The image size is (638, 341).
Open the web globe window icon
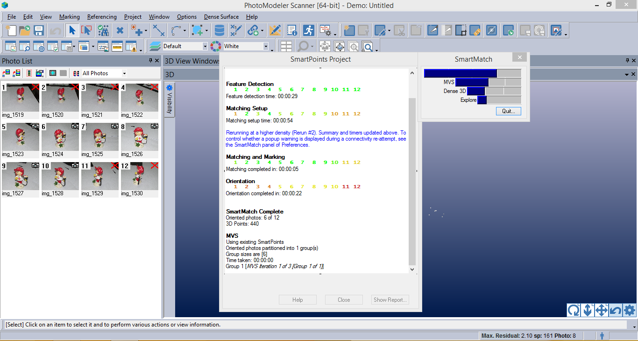coord(39,46)
